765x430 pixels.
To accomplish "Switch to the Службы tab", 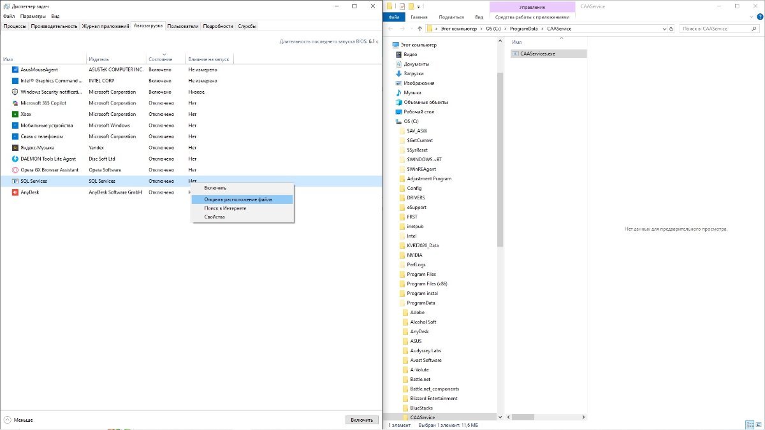I will point(247,26).
